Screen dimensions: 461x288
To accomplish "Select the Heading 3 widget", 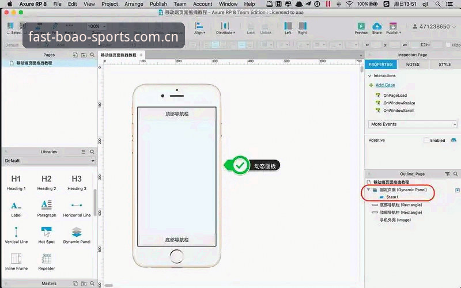I will click(77, 183).
